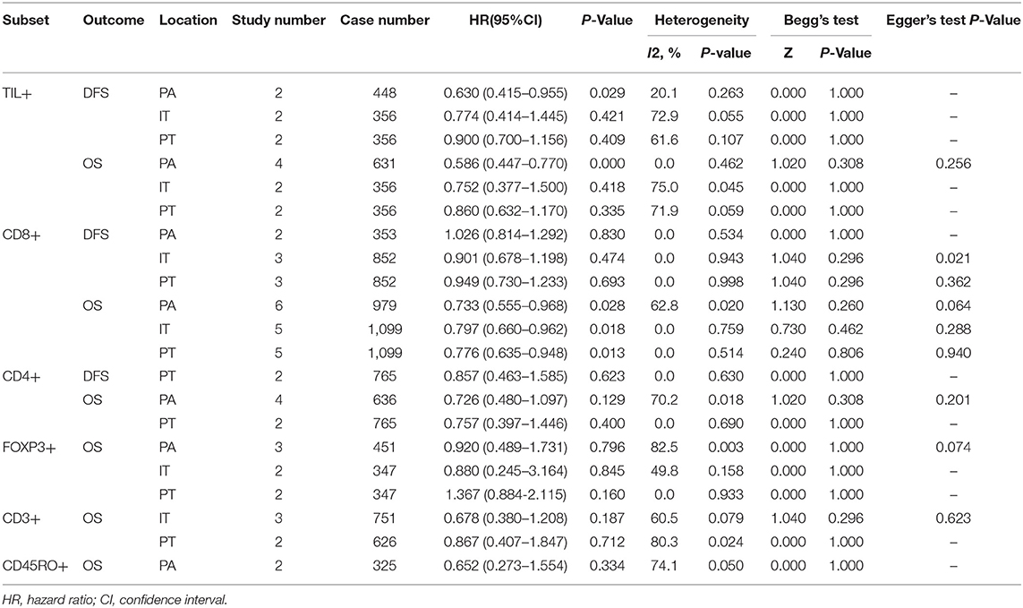Image resolution: width=1023 pixels, height=608 pixels.
Task: Click the HR value '0.774 (0.414–1.445)'
Action: pyautogui.click(x=506, y=117)
